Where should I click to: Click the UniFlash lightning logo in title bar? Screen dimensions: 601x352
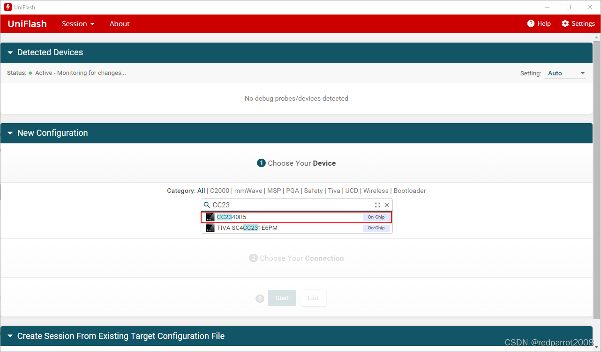[x=8, y=7]
